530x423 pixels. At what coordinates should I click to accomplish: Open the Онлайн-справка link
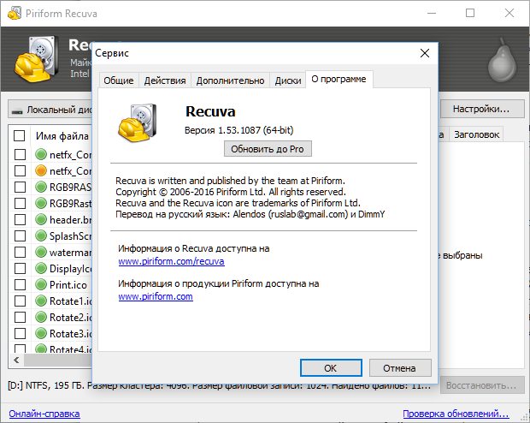click(x=44, y=414)
